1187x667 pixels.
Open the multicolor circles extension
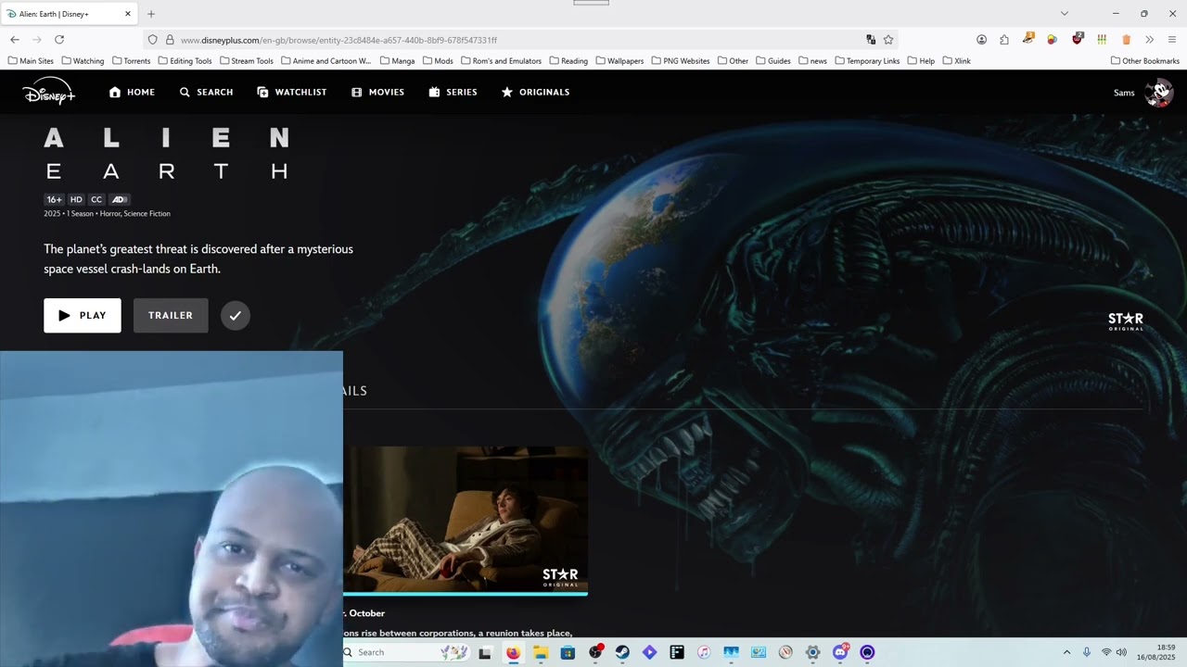[x=1052, y=40]
